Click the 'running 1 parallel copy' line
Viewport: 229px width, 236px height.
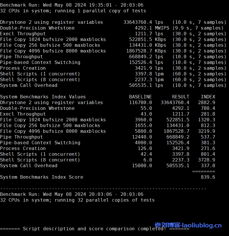73,11
